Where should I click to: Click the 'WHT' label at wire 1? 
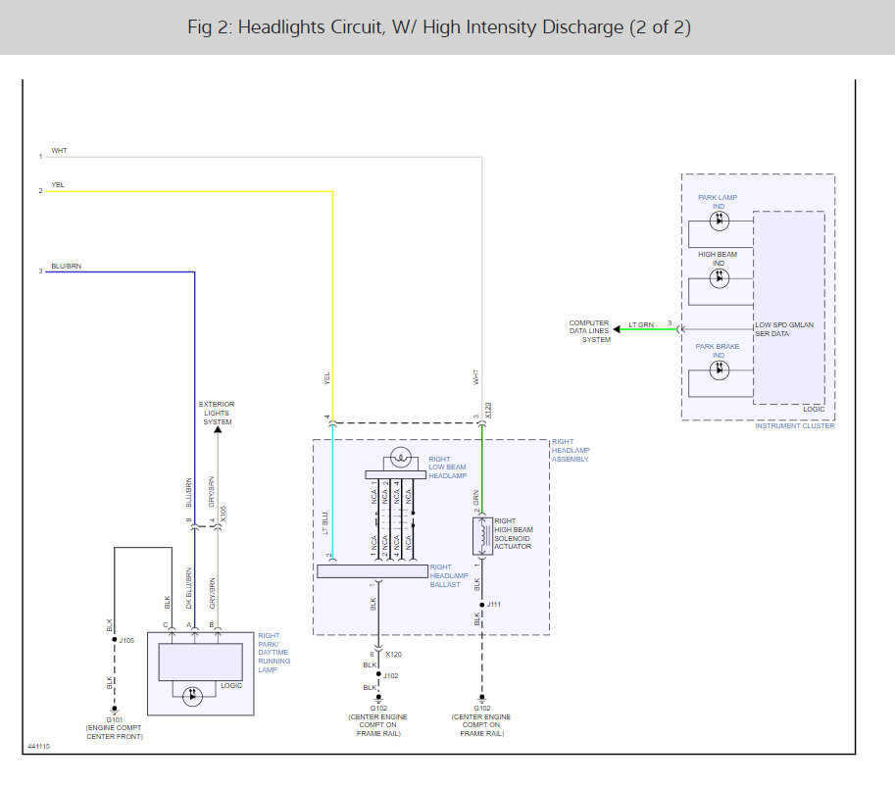(59, 151)
